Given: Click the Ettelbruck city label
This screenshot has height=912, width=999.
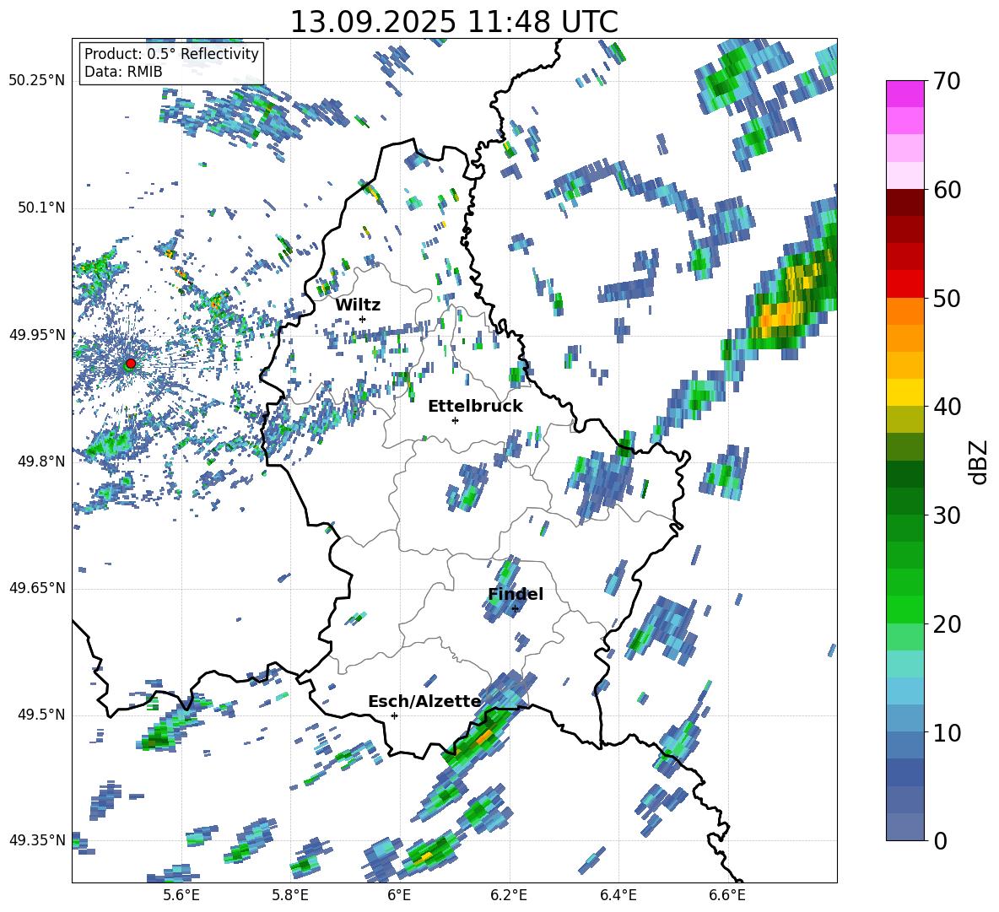Looking at the screenshot, I should pos(475,407).
